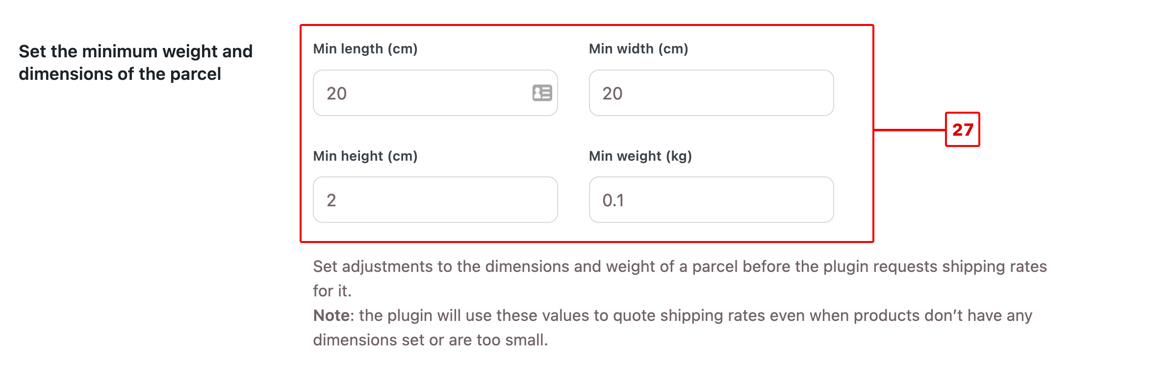Viewport: 1173px width, 389px height.
Task: Click the "Set adjustments to the dimensions" description line
Action: (680, 267)
